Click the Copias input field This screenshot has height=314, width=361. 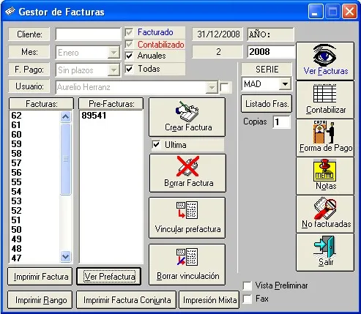pyautogui.click(x=282, y=122)
